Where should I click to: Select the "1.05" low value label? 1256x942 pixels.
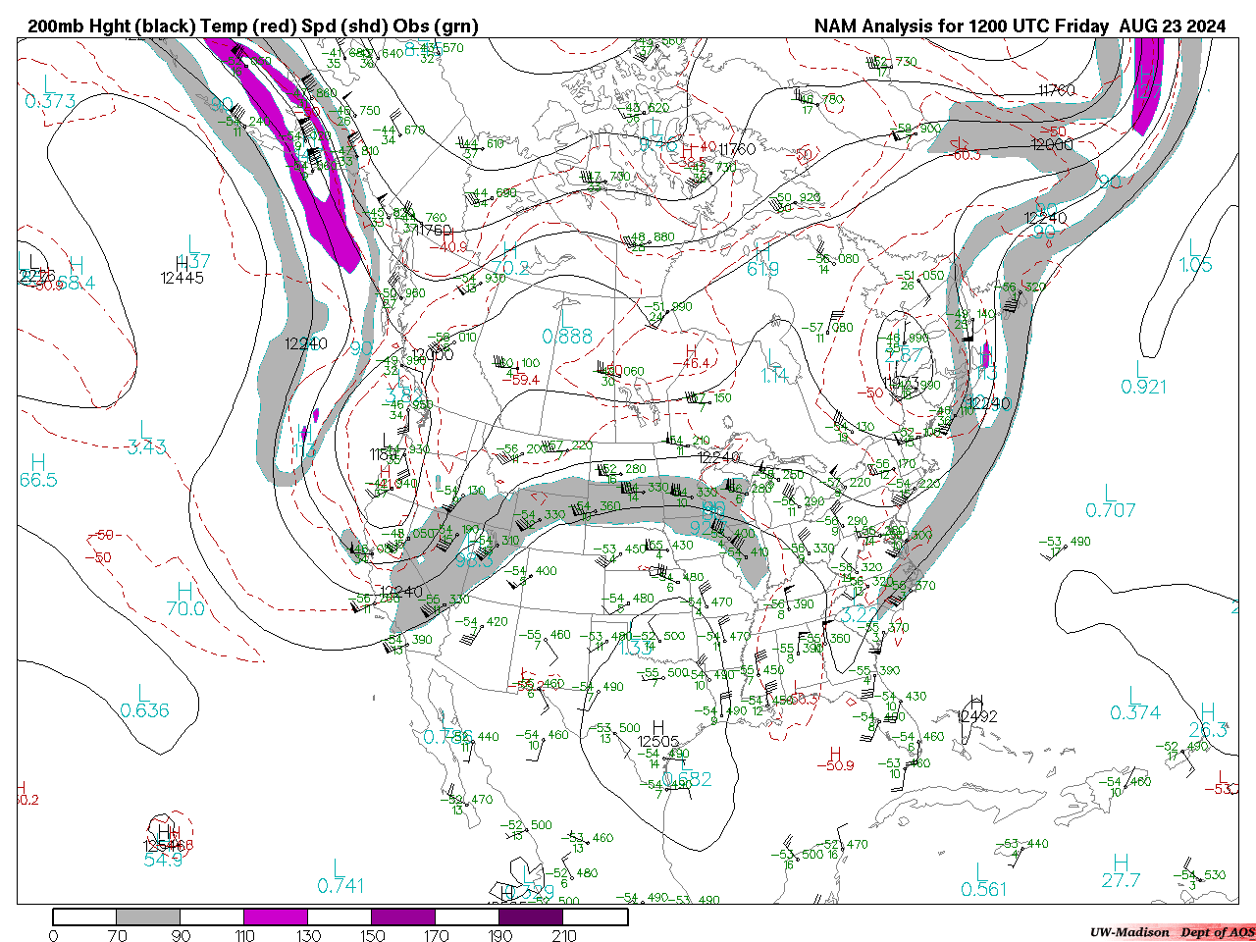[x=1196, y=265]
